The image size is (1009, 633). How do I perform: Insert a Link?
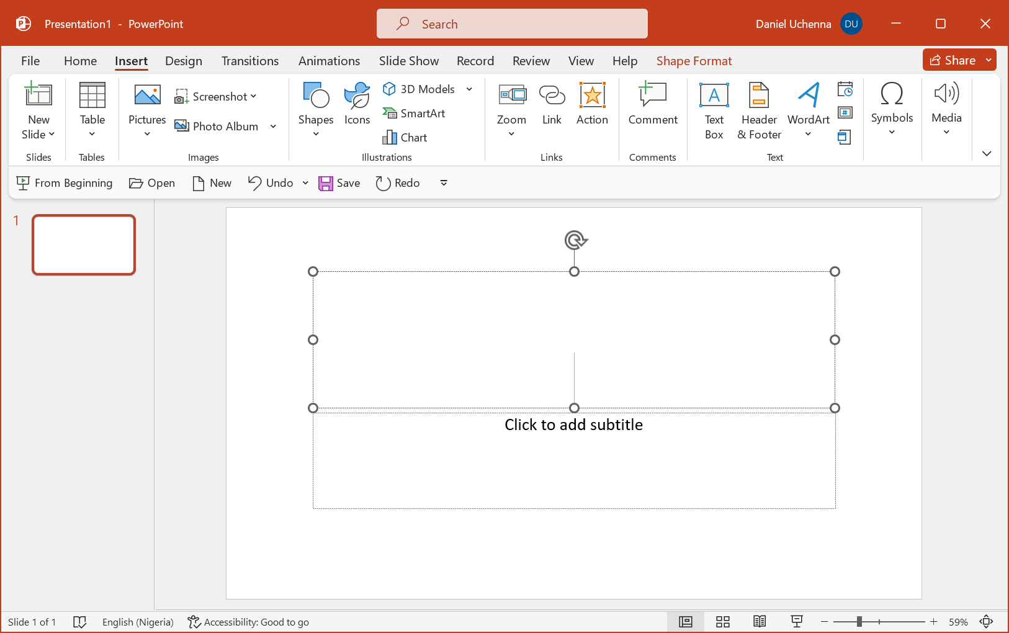coord(551,104)
